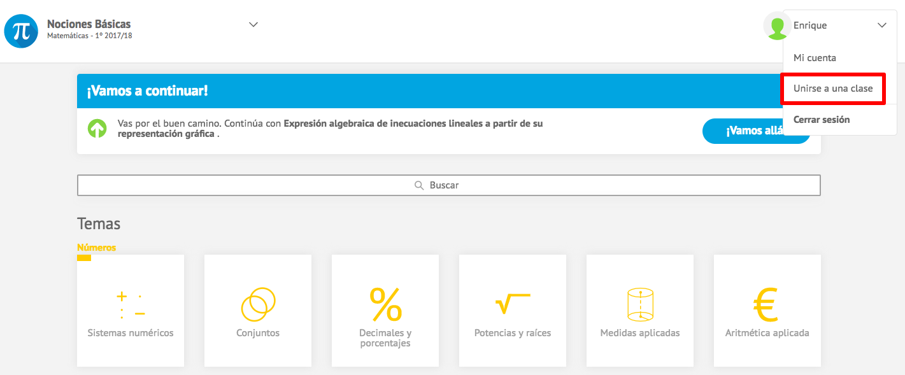Image resolution: width=905 pixels, height=375 pixels.
Task: Click the blue pi logo icon
Action: [x=21, y=31]
